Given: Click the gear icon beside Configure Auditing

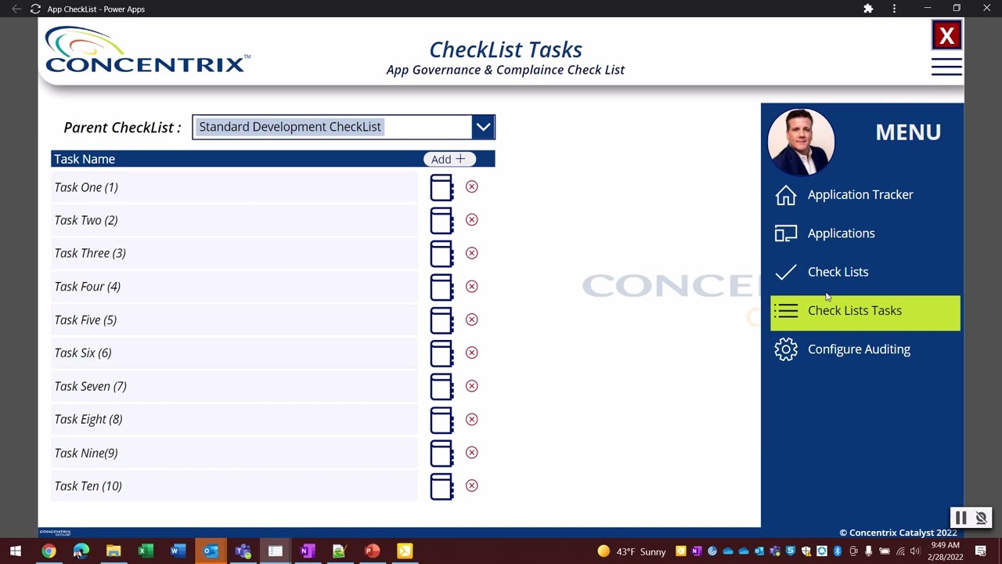Looking at the screenshot, I should coord(786,349).
